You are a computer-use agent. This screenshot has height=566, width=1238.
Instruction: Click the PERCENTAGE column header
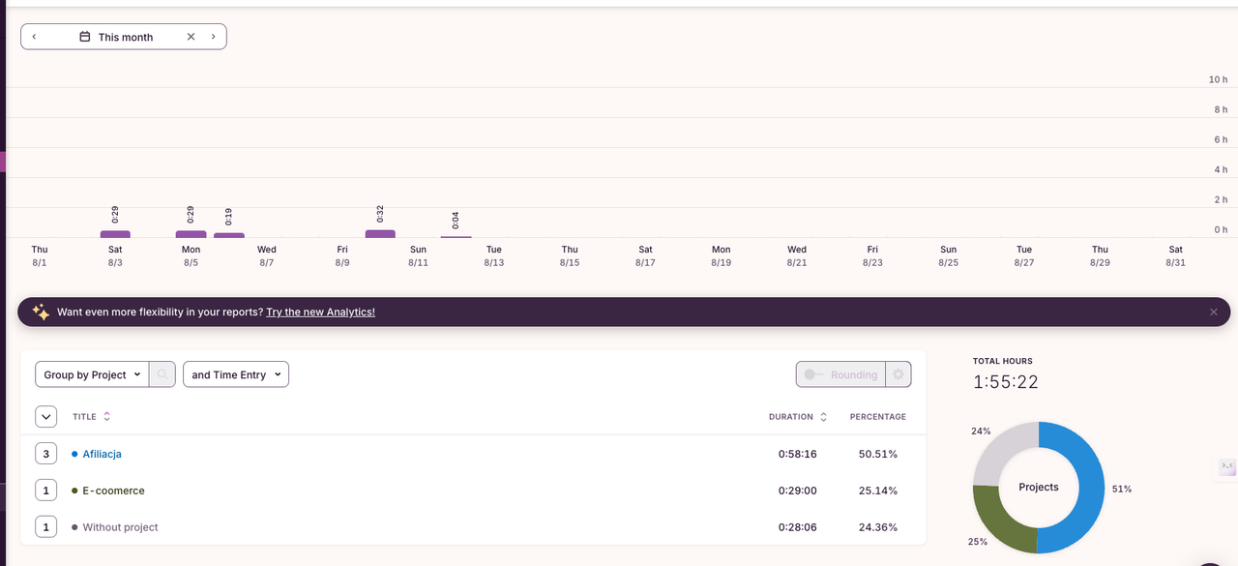878,417
